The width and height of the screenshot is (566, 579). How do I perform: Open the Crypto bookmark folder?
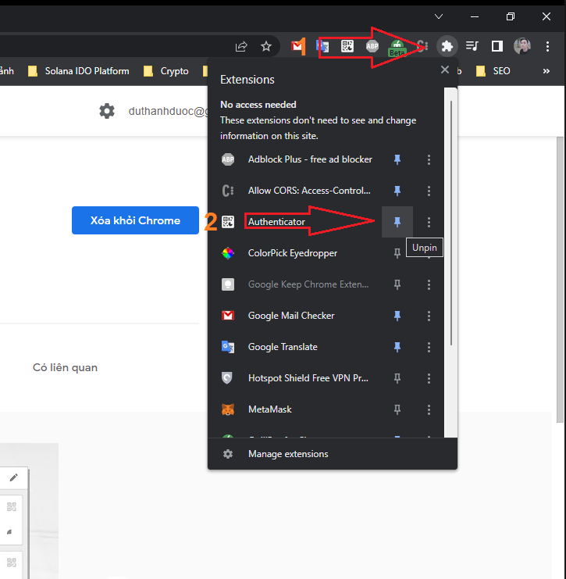pos(166,71)
